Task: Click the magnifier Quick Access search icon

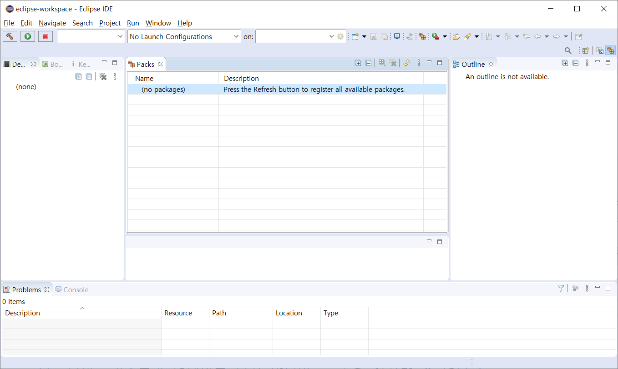Action: [x=568, y=50]
